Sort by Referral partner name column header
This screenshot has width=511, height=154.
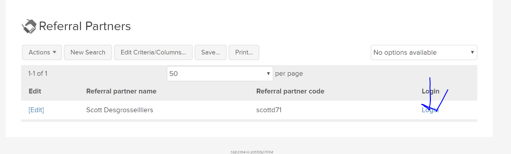(121, 91)
